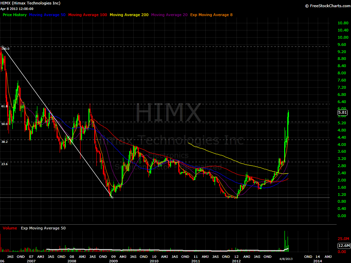Grab trendline handle at the 100.0 level
This screenshot has height=263, width=351.
[x=2, y=47]
